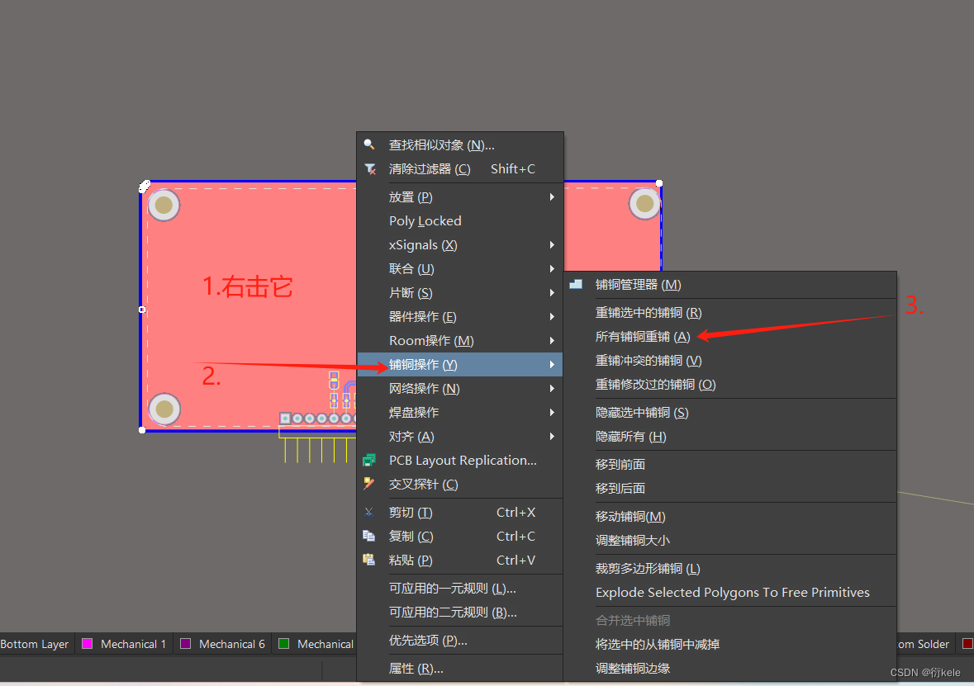The image size is (974, 686).
Task: Click the scissors icon for cut
Action: coord(369,512)
